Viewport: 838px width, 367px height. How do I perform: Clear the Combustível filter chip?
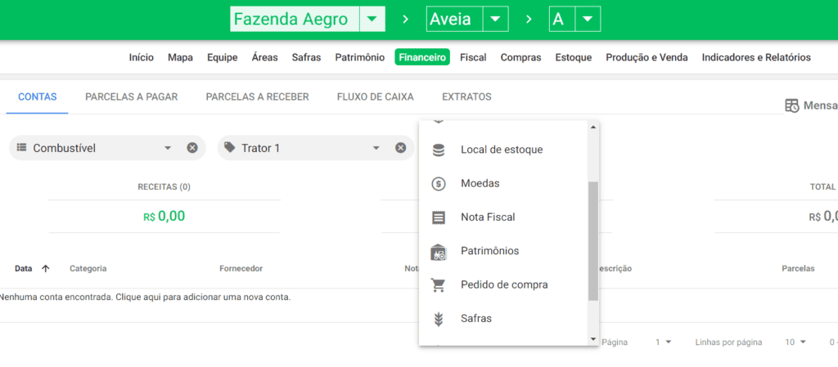[x=192, y=148]
